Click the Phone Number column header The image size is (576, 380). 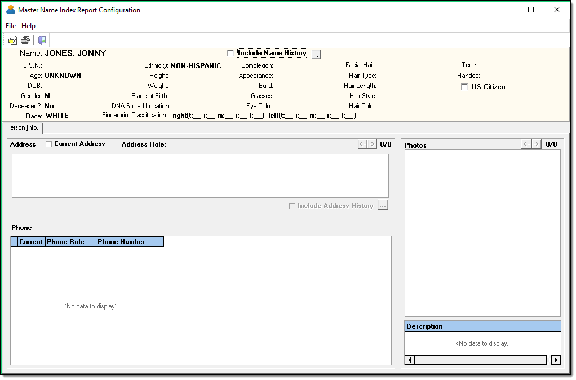click(x=130, y=242)
